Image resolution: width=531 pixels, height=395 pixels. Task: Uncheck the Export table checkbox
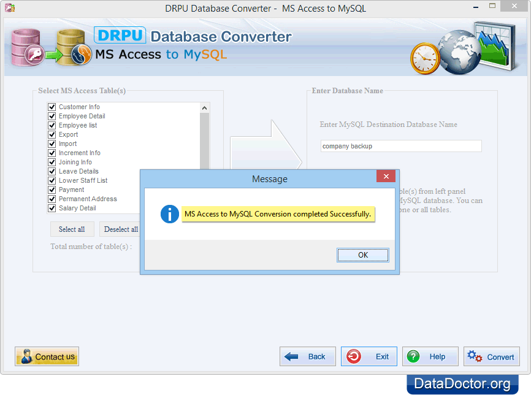(x=52, y=134)
